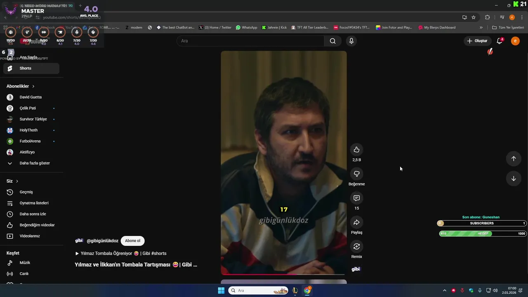Open the Chrome media control icon
The height and width of the screenshot is (297, 528).
(x=502, y=17)
